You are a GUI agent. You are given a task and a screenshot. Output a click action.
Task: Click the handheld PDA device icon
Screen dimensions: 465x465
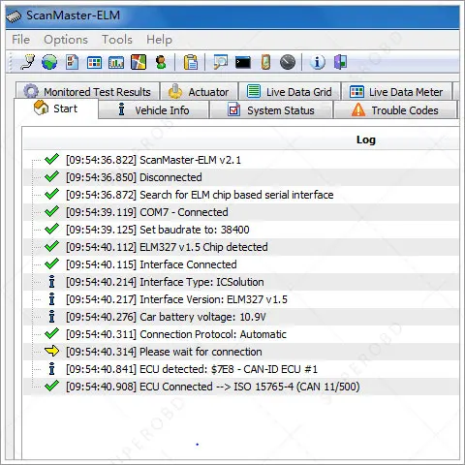click(265, 62)
